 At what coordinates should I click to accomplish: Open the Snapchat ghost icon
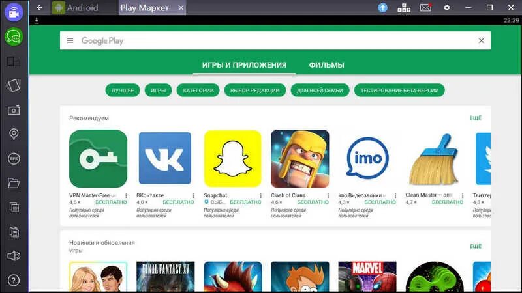point(233,158)
